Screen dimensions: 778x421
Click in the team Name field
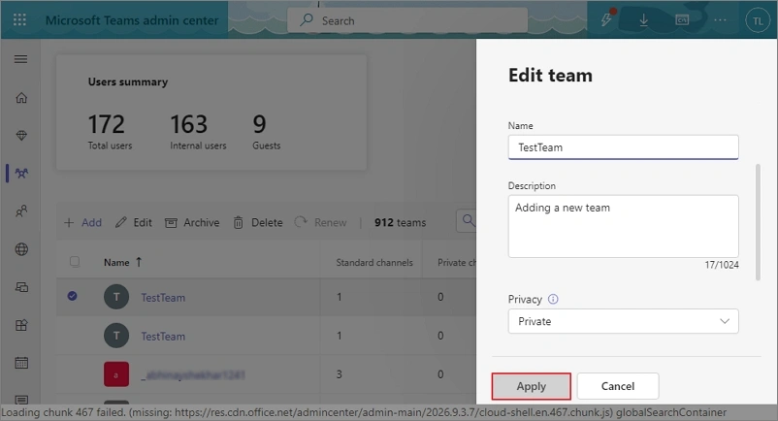coord(623,147)
